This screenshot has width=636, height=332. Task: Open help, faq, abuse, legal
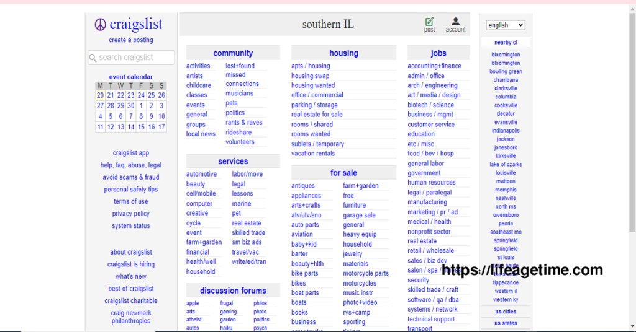click(131, 165)
